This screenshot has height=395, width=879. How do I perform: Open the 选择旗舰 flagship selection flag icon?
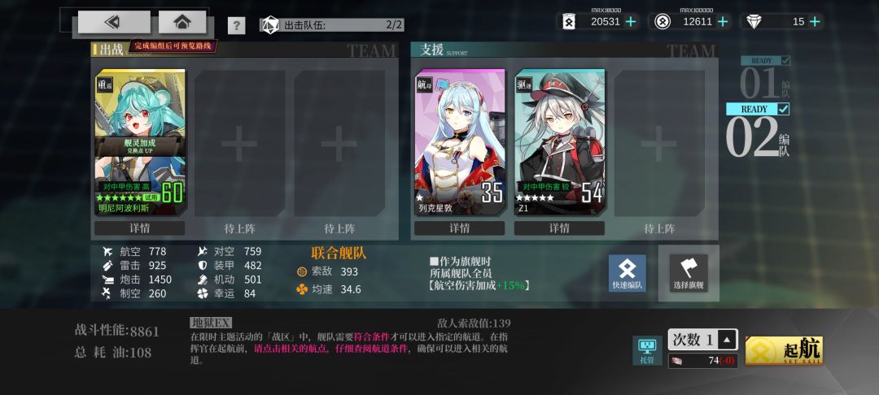pos(689,273)
